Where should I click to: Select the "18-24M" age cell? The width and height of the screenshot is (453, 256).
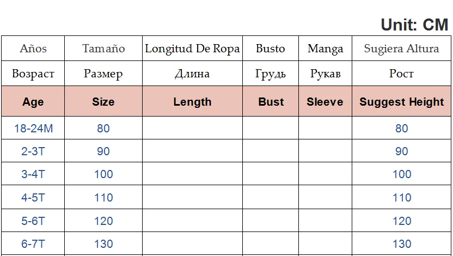tap(33, 129)
